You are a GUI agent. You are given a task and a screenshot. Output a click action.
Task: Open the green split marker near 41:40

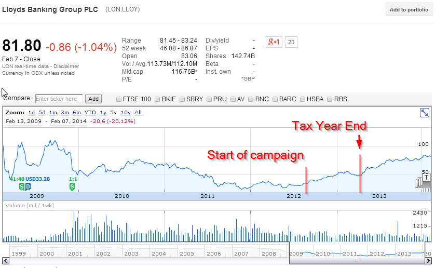tap(22, 186)
